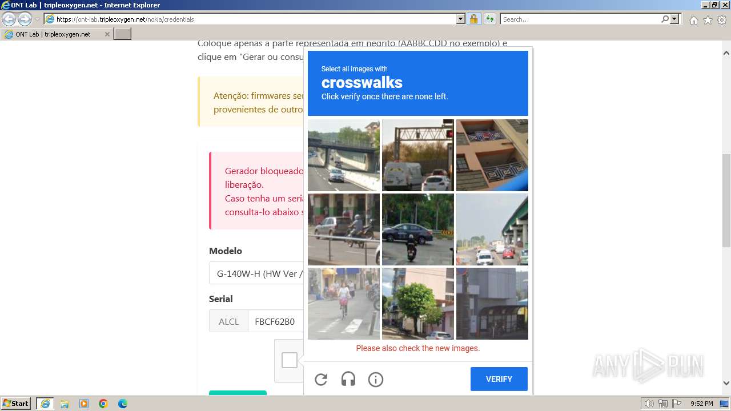Select captcha tile with bus shelter canopy

click(x=492, y=304)
